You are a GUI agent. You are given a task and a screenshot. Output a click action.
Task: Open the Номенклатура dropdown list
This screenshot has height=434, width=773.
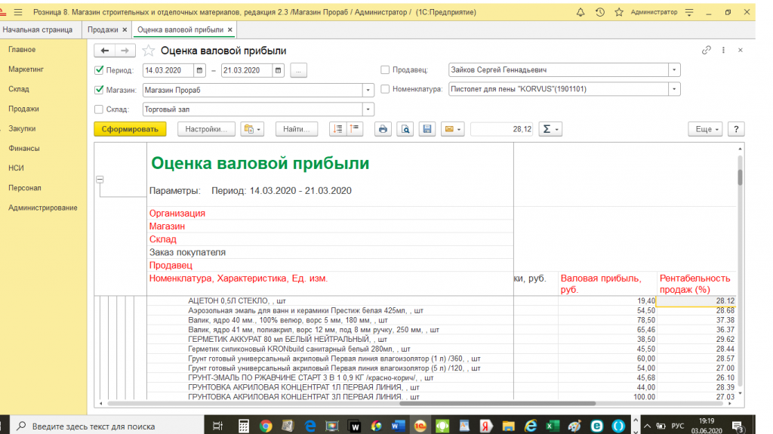coord(674,89)
